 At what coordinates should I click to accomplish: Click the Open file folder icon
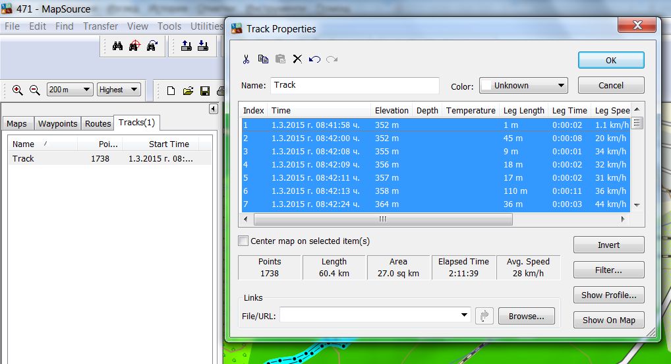pos(188,90)
